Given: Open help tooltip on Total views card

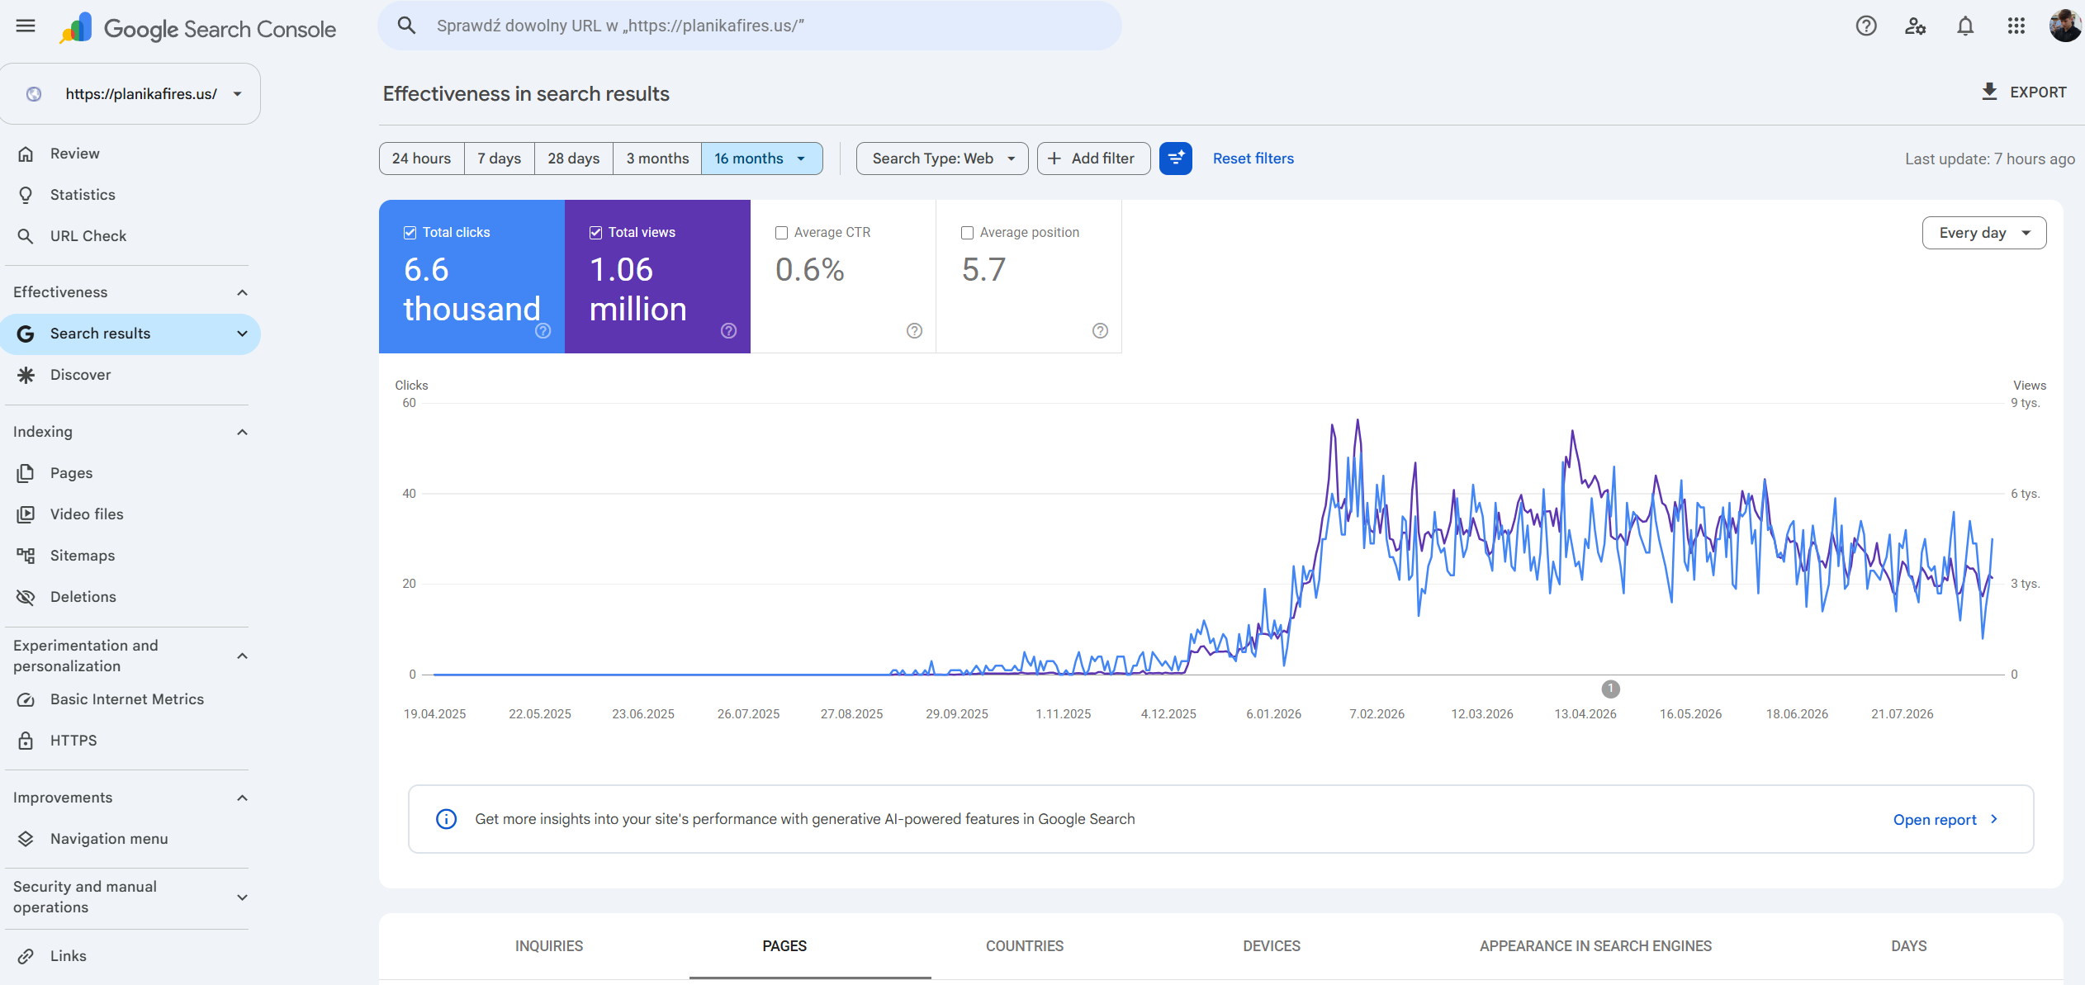Looking at the screenshot, I should pos(728,331).
